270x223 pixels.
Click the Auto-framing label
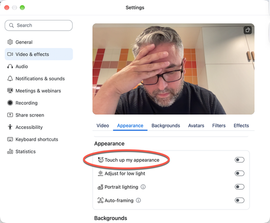[x=119, y=200]
